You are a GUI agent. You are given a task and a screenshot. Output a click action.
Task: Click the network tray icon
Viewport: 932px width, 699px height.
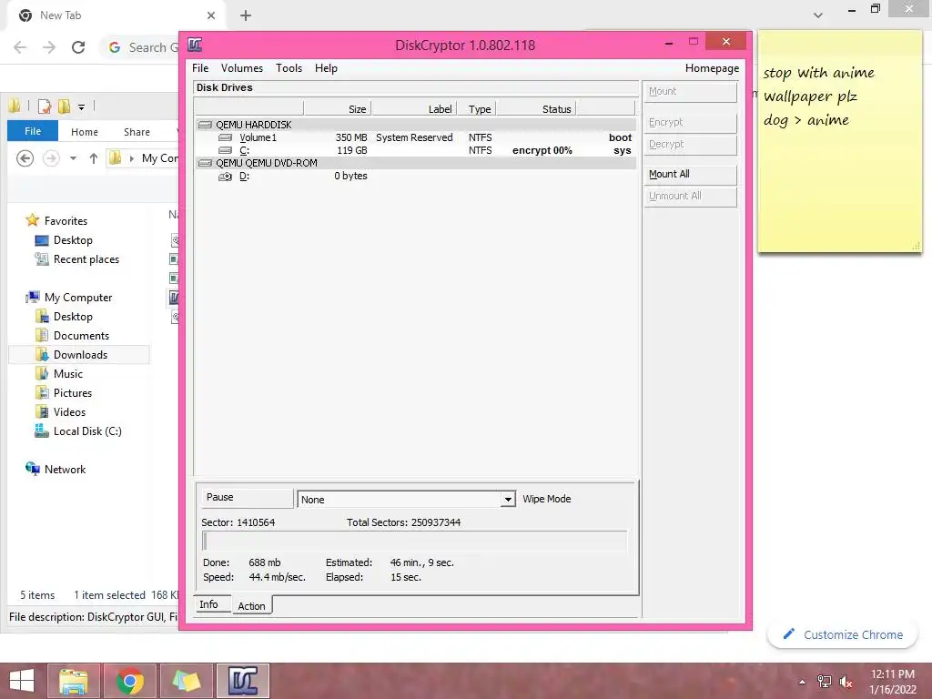pyautogui.click(x=825, y=682)
